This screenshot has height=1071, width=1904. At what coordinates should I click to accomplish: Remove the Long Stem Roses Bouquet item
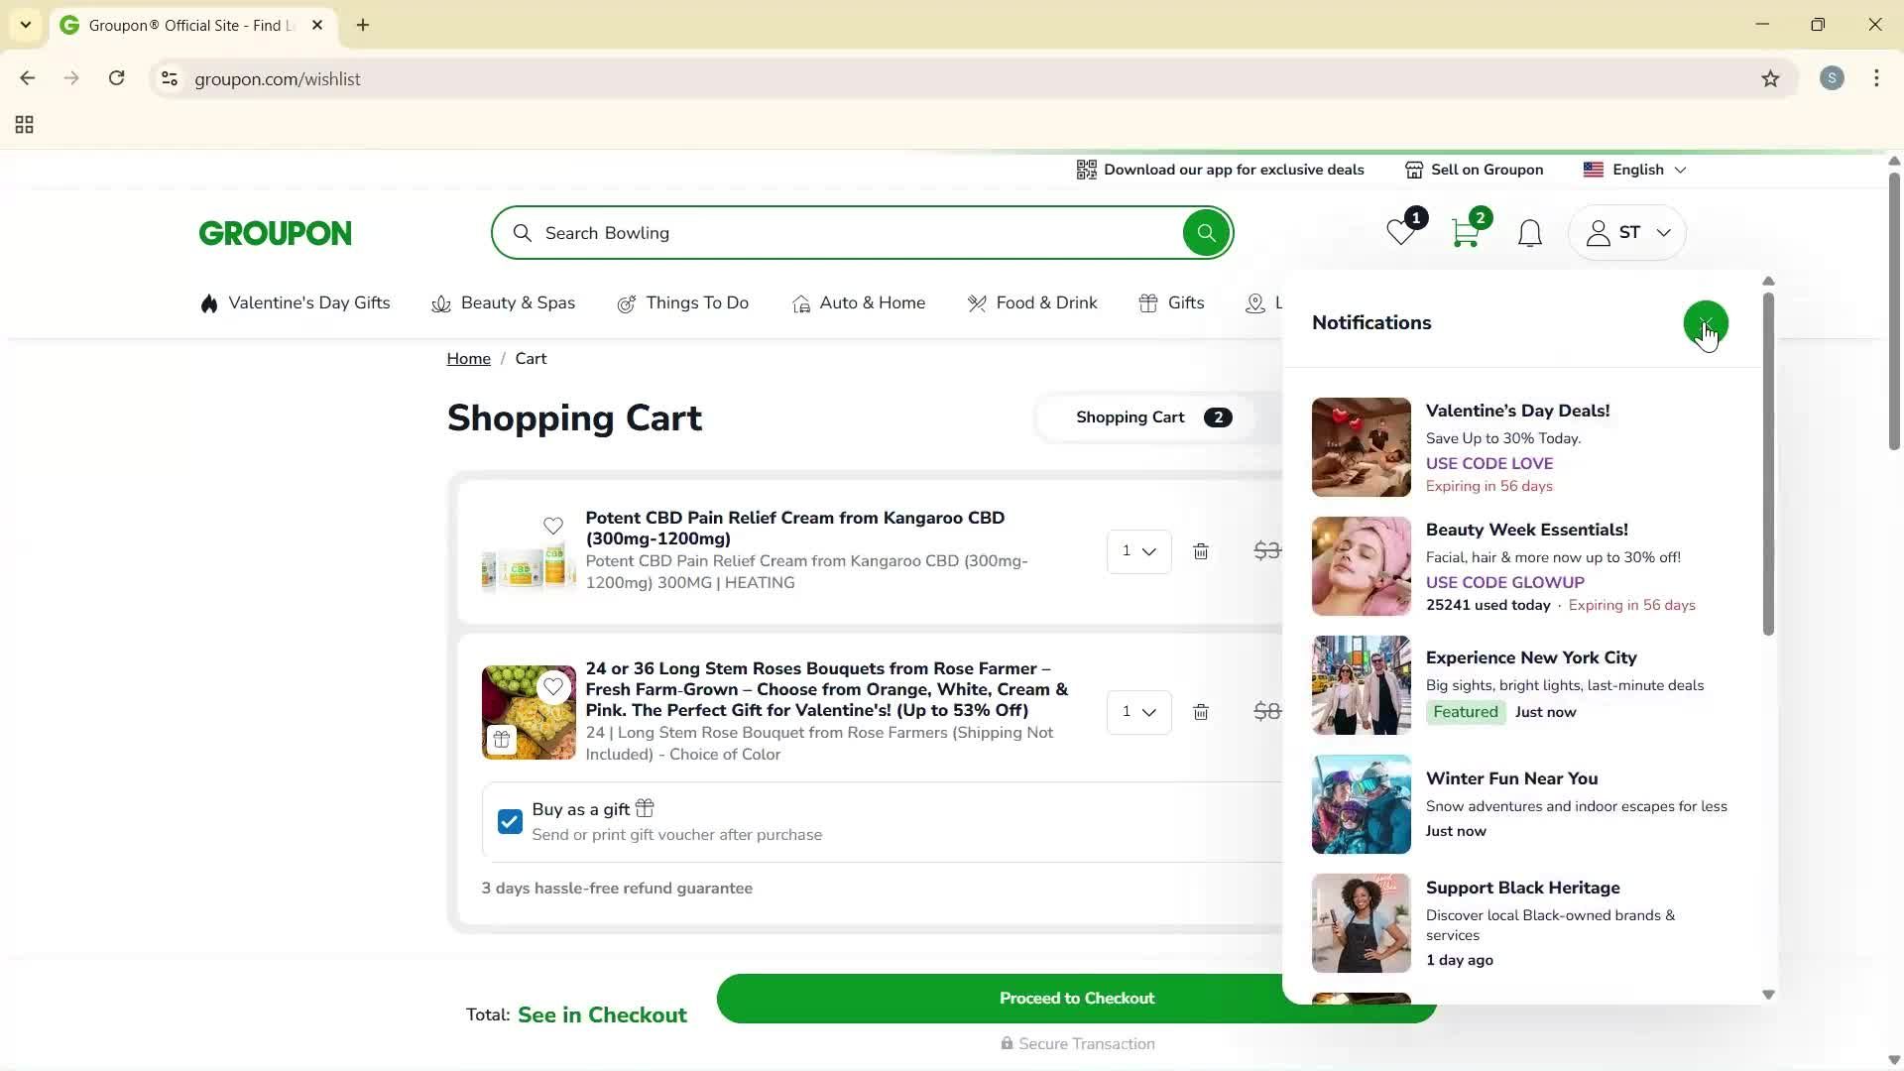point(1201,712)
